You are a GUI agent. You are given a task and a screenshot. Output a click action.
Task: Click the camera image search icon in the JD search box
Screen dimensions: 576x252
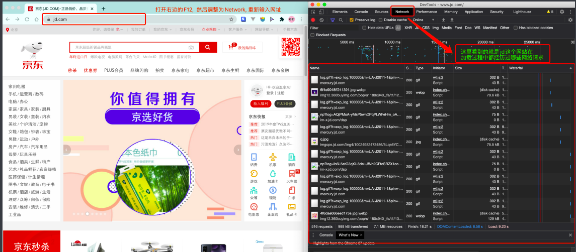pyautogui.click(x=191, y=47)
